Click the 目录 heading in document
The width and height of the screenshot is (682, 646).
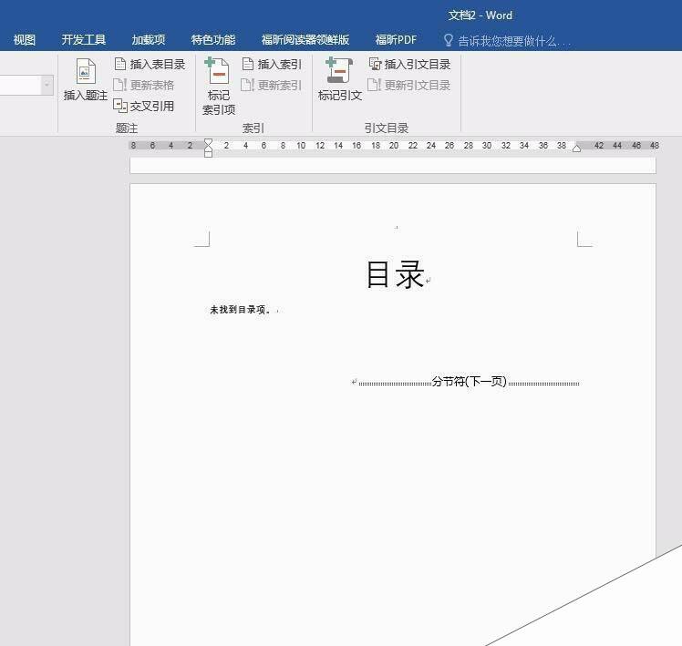pos(395,274)
